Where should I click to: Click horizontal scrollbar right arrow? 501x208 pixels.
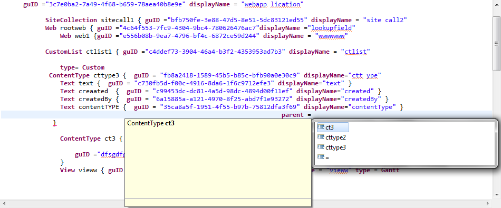488,203
